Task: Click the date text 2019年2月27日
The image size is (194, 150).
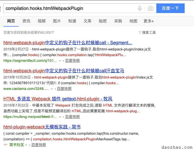Action: (16, 49)
